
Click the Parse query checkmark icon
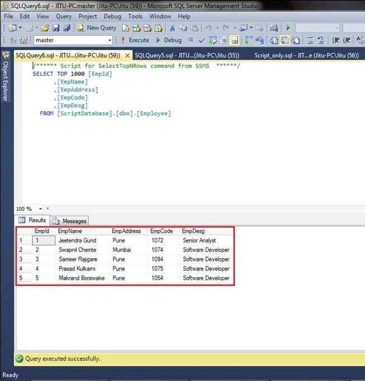pyautogui.click(x=201, y=40)
